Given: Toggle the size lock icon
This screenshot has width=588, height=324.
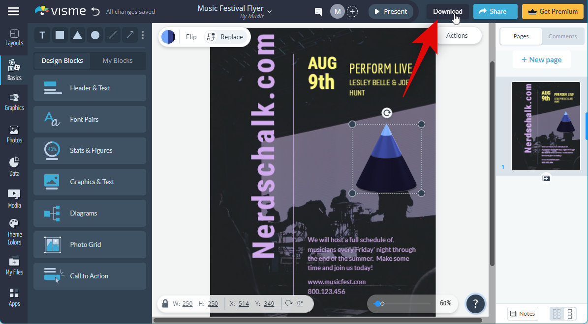Looking at the screenshot, I should pos(165,303).
